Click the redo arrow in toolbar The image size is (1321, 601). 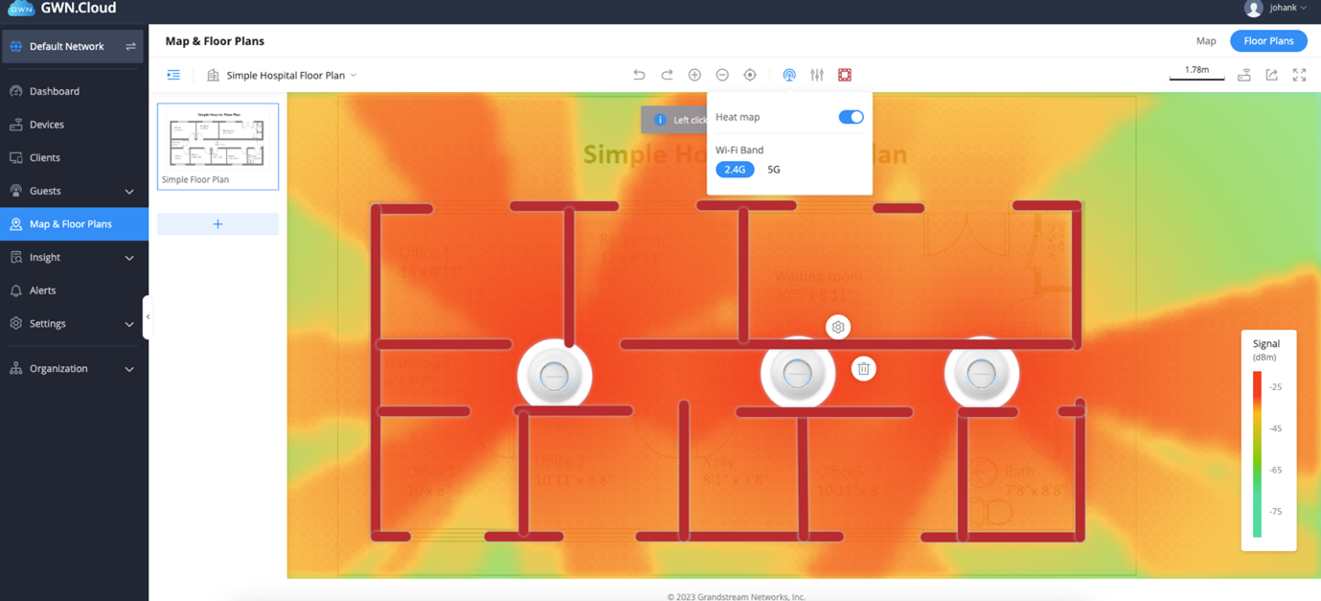coord(667,75)
